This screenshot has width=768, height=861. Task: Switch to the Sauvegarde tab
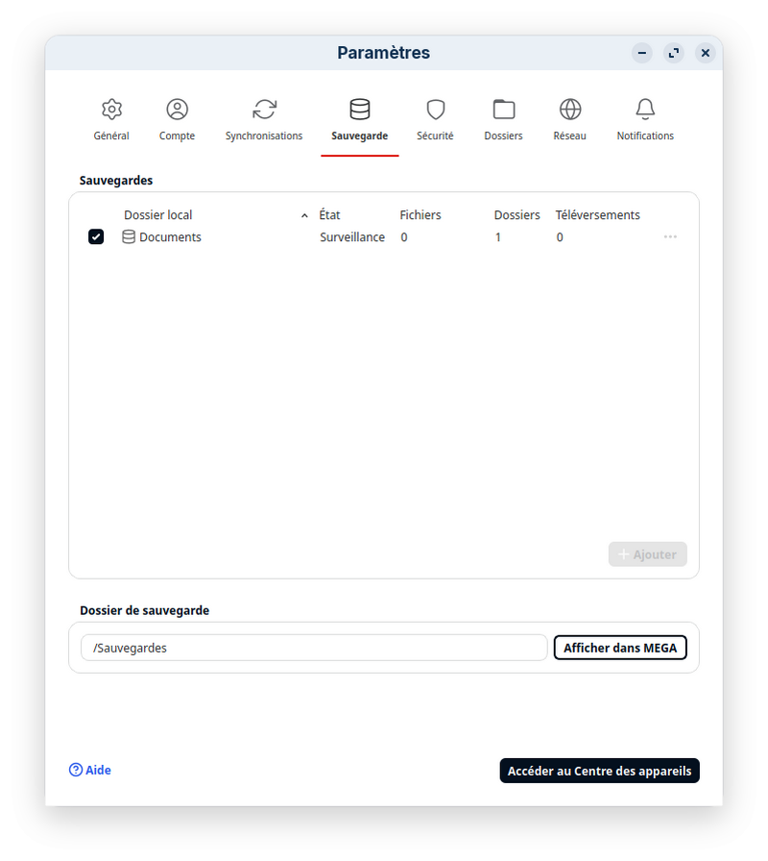click(x=359, y=120)
